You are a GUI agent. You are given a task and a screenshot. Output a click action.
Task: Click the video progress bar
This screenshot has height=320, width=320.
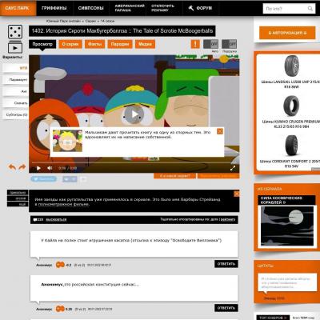click(x=134, y=162)
